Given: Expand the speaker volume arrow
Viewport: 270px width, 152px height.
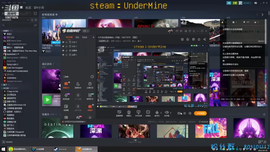Looking at the screenshot, I should click(171, 113).
